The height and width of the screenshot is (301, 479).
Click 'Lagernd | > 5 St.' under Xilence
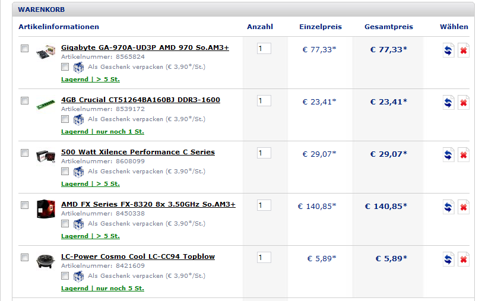90,184
